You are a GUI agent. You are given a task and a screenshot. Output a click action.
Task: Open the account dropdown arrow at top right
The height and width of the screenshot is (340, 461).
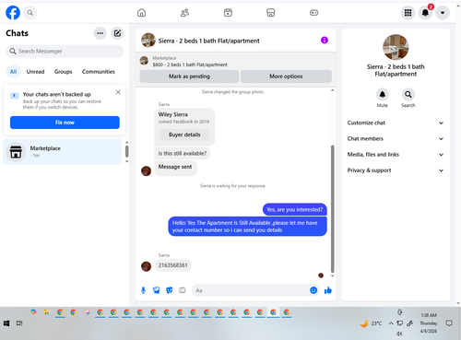(x=443, y=13)
